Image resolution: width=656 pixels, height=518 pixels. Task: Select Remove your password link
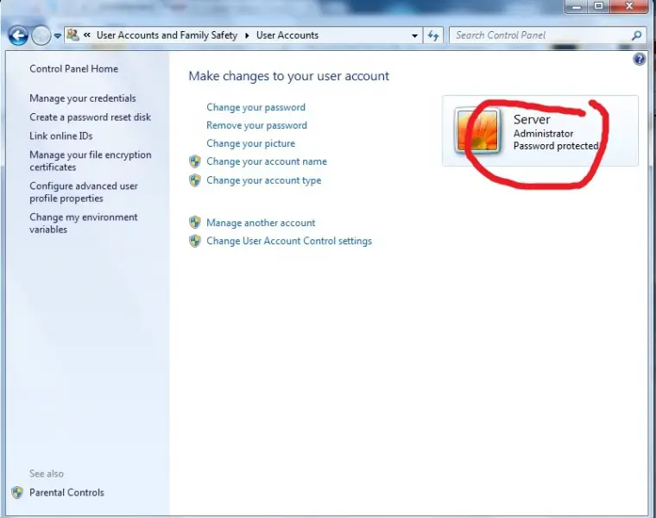coord(256,125)
